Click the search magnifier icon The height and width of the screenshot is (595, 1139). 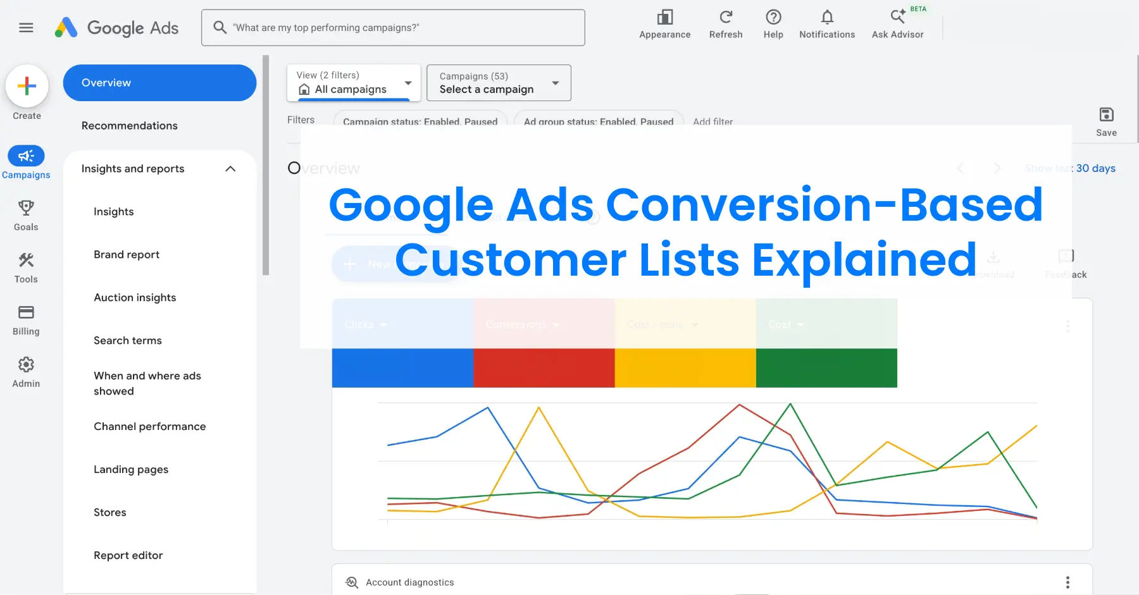click(220, 27)
